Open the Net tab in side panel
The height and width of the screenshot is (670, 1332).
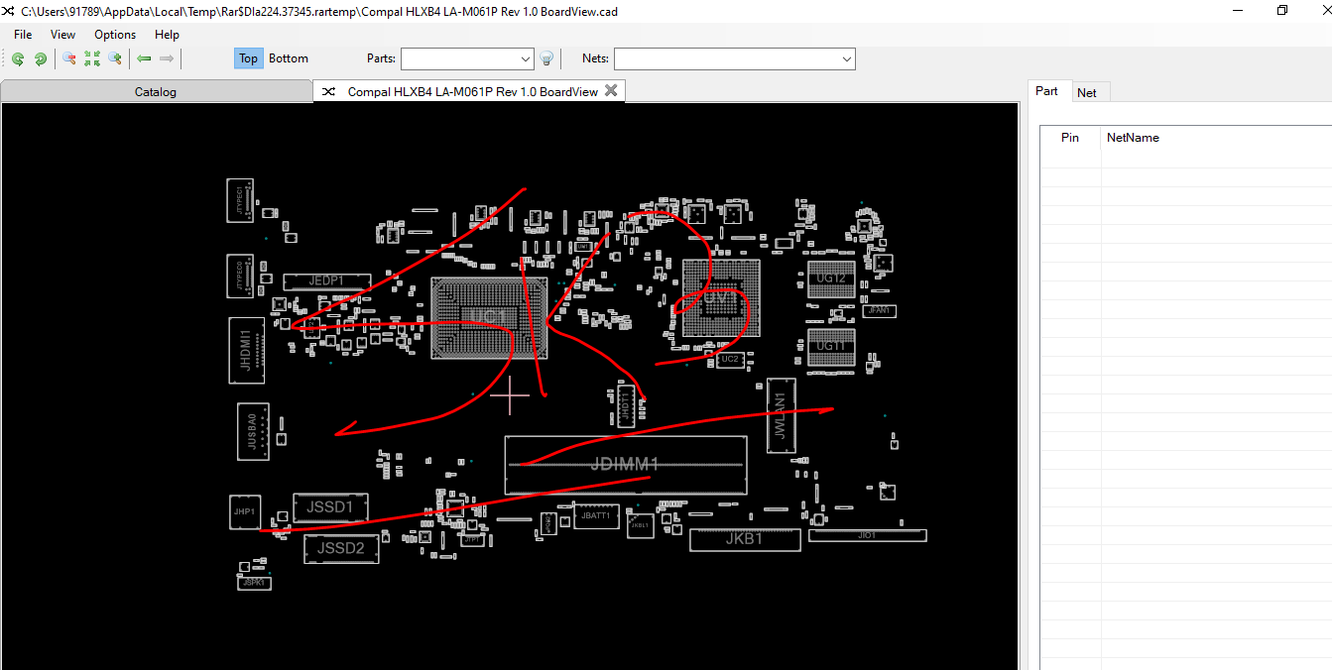click(x=1087, y=92)
